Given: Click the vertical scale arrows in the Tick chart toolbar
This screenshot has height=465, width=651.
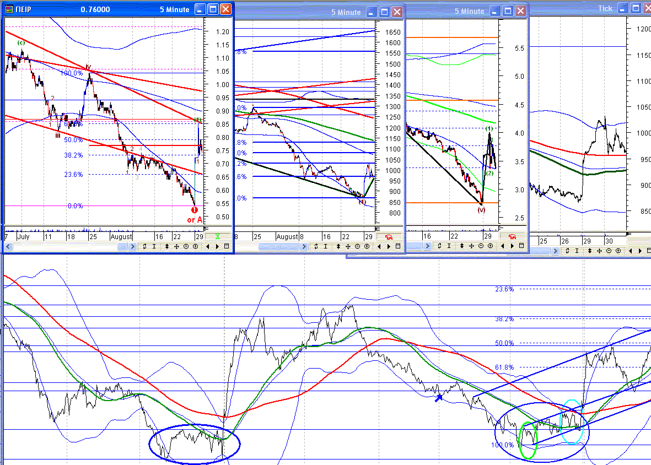Looking at the screenshot, I should point(590,251).
